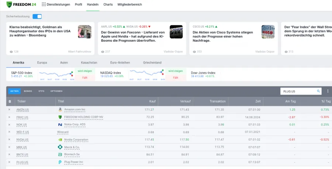Remove BNTX.US row with its X icon
This screenshot has width=332, height=169.
(9, 155)
